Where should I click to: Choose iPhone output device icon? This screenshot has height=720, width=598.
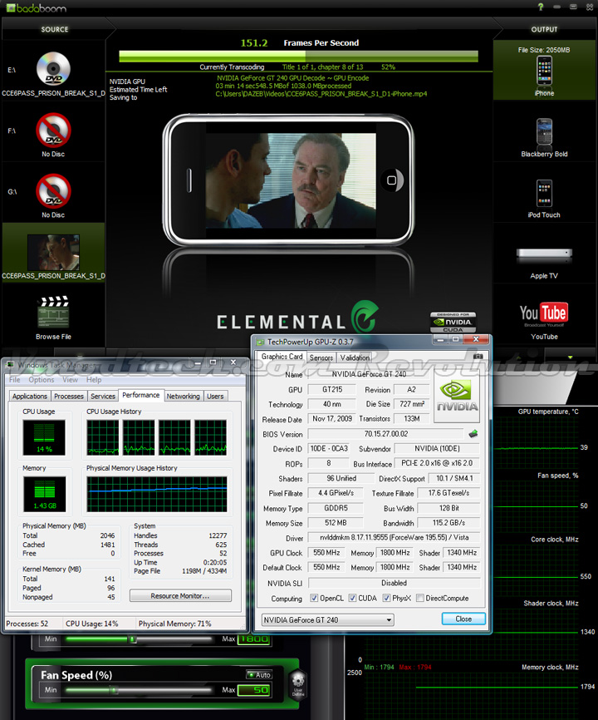pos(544,71)
